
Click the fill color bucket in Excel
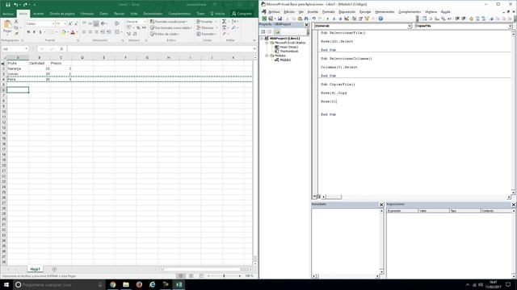tap(63, 32)
